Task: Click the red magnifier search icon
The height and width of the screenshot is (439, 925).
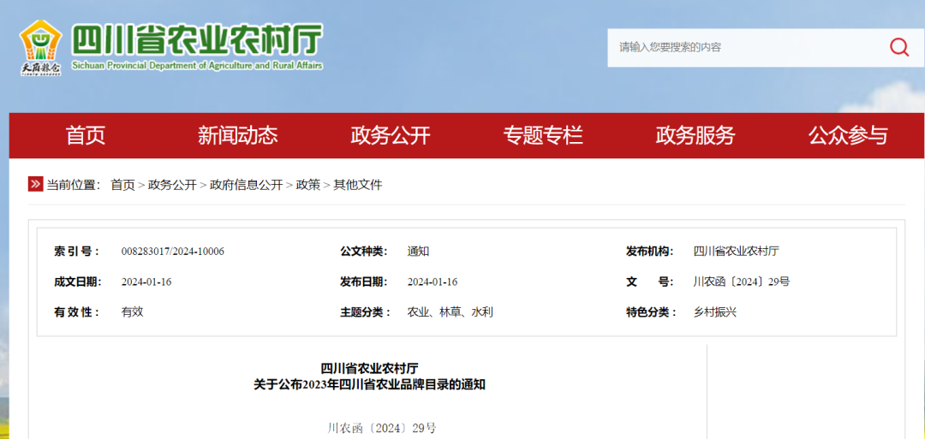Action: 899,47
